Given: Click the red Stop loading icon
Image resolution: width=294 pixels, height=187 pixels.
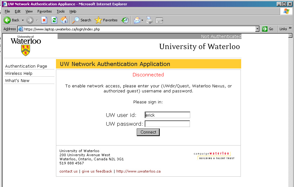Looking at the screenshot, I should [44, 20].
